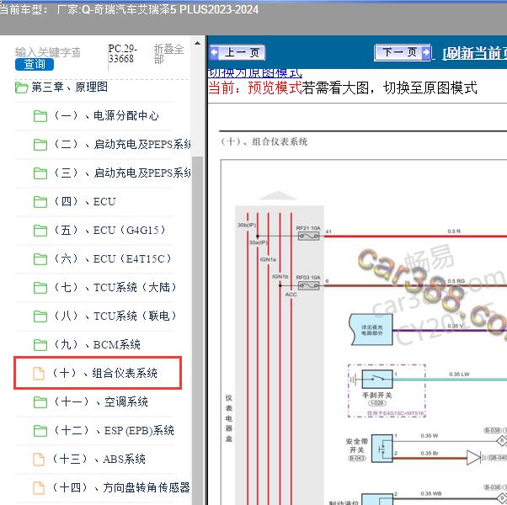Screen dimensions: 507x505
Task: Open （十二）、ESP (EPB)系统 tree item
Action: 113,430
